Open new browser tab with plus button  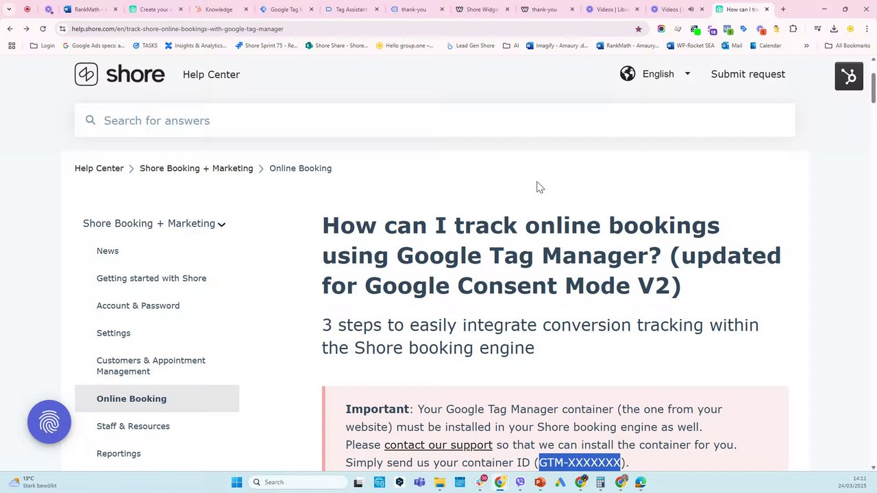pyautogui.click(x=783, y=10)
